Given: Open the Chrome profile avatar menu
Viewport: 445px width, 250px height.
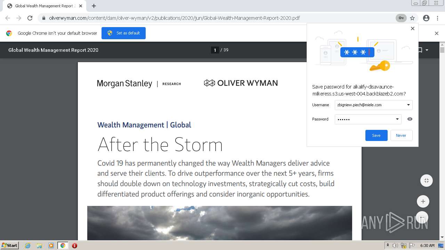Looking at the screenshot, I should pyautogui.click(x=426, y=18).
